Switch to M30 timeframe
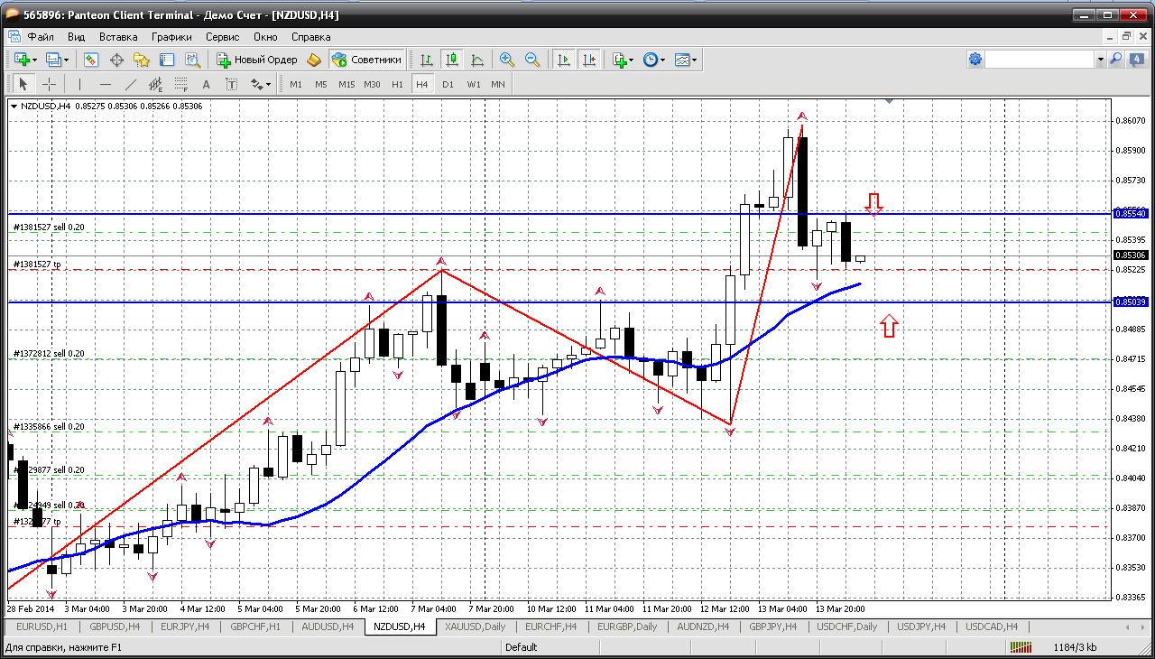The image size is (1155, 659). point(372,84)
